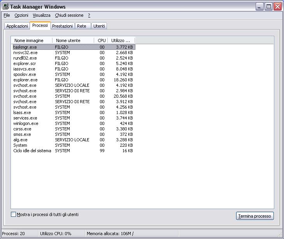Viewport: 284px width, 239px height.
Task: Sort by Nome immagine column header
Action: (32, 40)
